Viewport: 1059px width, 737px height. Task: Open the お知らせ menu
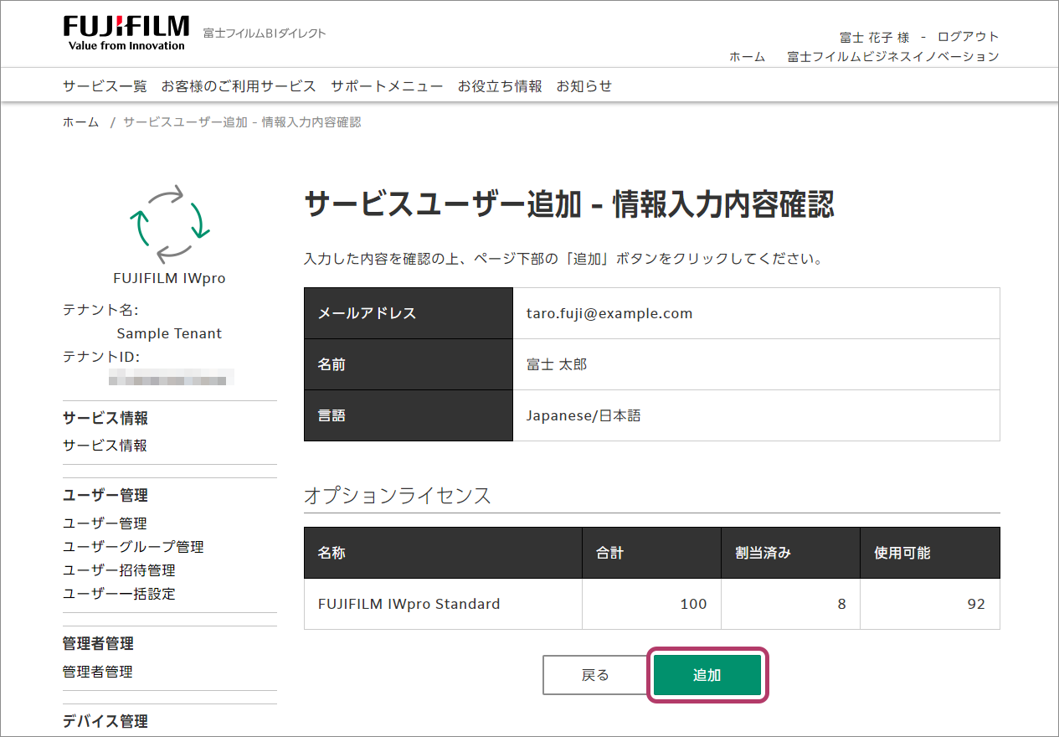[x=584, y=86]
